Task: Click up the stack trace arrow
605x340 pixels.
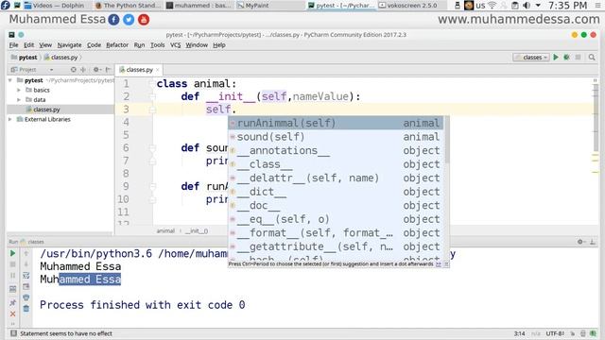Action: tap(26, 253)
